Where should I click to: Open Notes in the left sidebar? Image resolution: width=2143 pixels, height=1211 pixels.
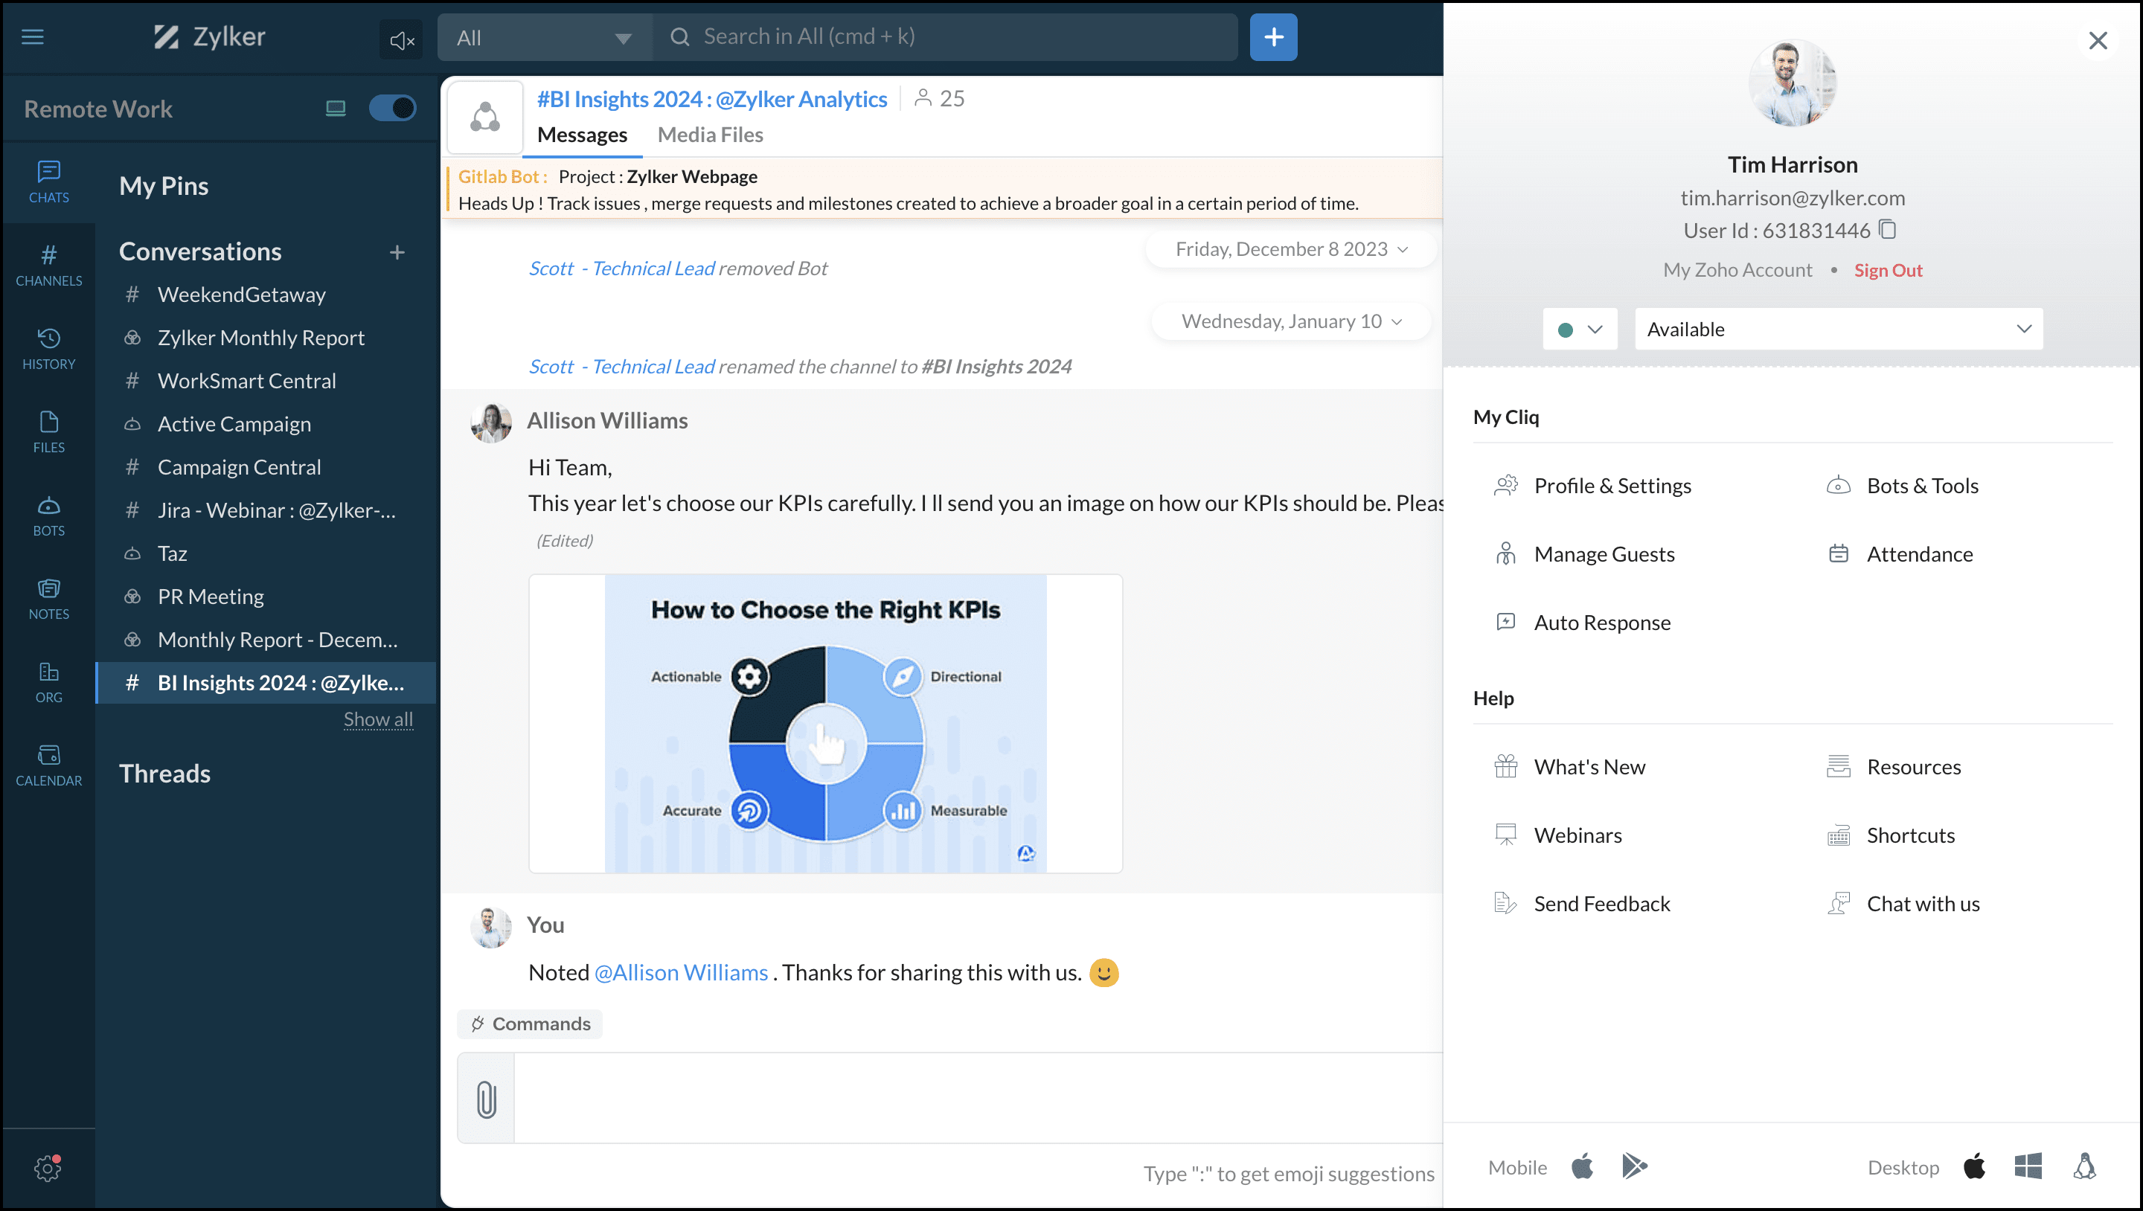[x=48, y=599]
